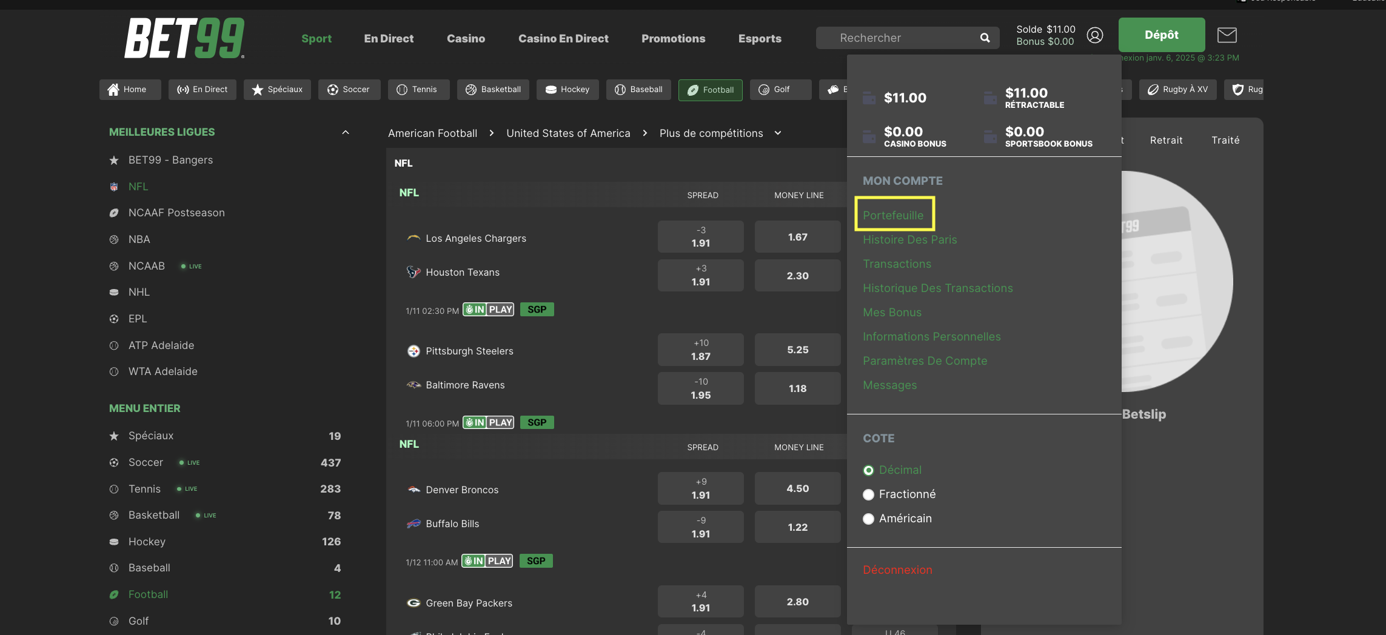
Task: Select Rugby À XV sport chip
Action: (x=1177, y=90)
